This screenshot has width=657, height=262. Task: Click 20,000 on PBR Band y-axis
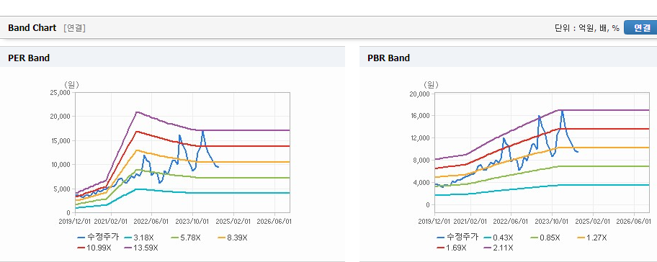click(420, 94)
